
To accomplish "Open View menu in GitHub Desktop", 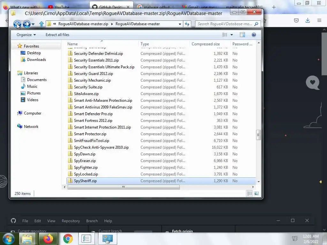I will pos(51,221).
